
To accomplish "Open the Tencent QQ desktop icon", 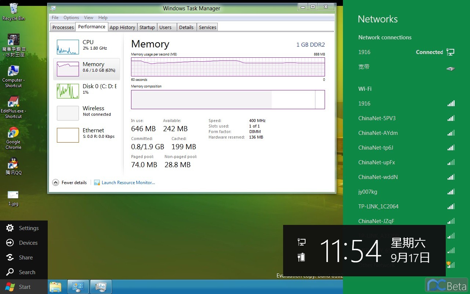I will [13, 166].
